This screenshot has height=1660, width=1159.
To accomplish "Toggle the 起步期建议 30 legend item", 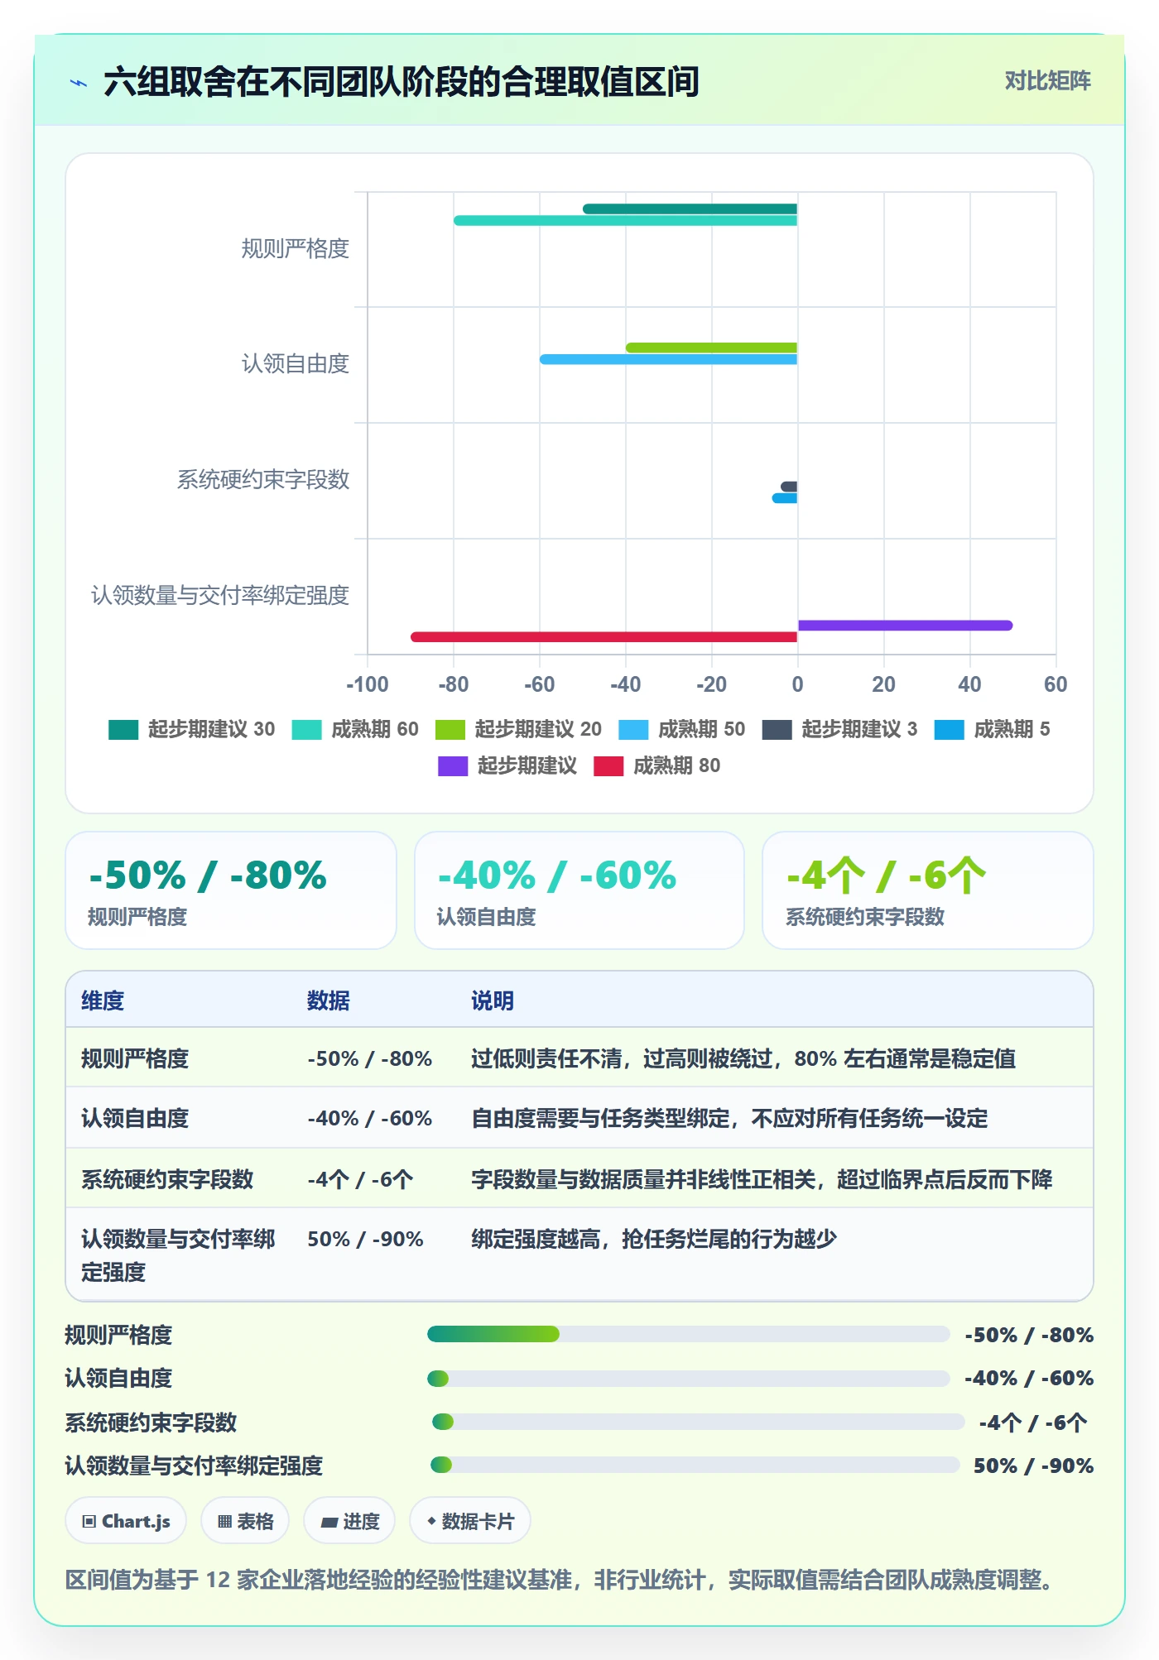I will point(191,729).
